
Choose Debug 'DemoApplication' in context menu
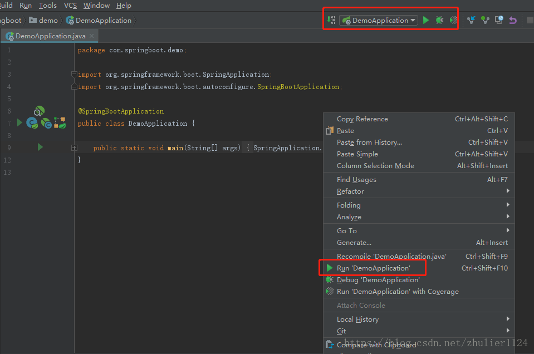click(x=419, y=280)
